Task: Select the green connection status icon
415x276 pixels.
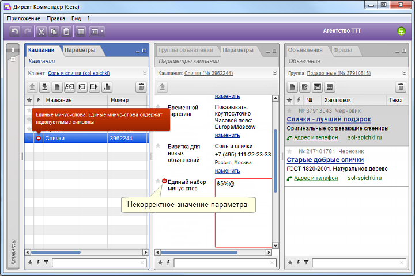Action: 401,31
